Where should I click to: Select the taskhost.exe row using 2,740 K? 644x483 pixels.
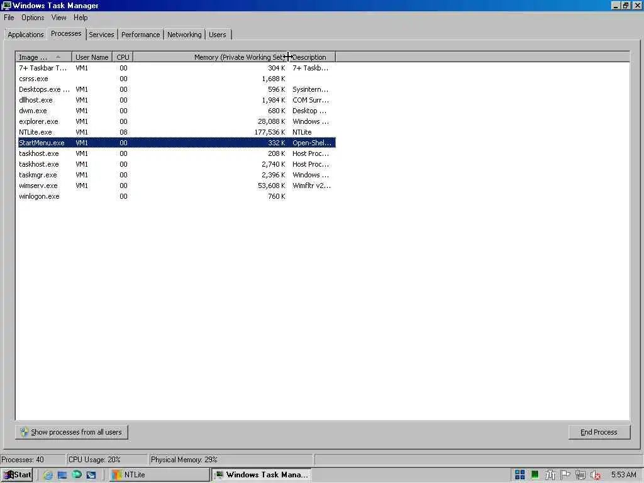click(x=176, y=164)
